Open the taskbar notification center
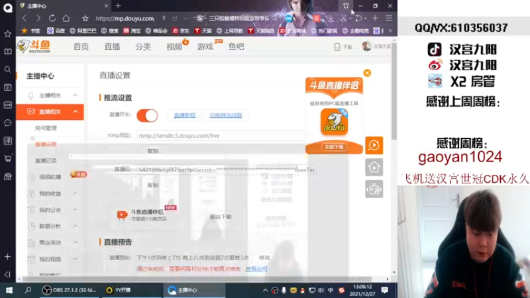530x298 pixels. [x=385, y=290]
